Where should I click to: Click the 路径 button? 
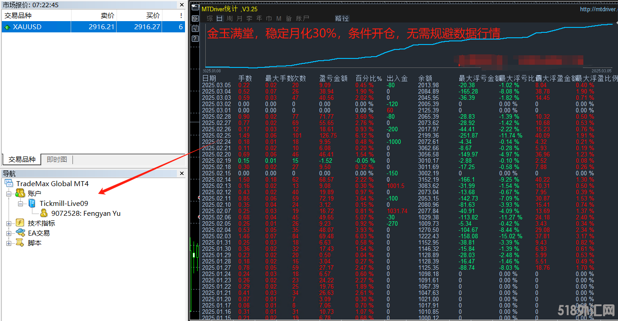point(342,18)
